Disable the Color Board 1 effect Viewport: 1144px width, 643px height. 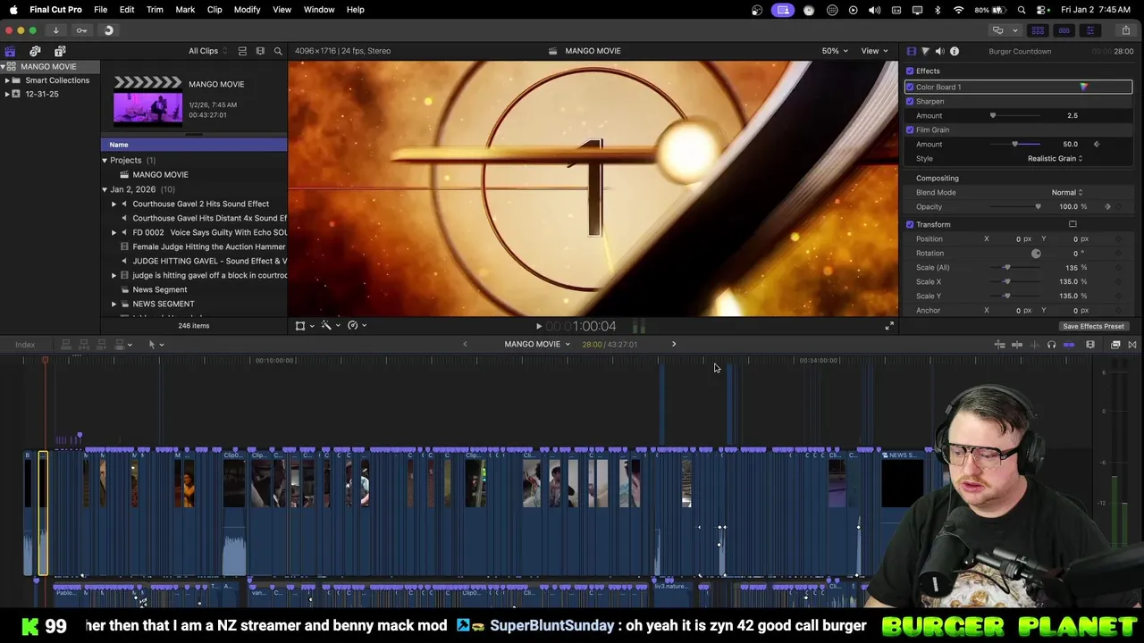pyautogui.click(x=910, y=87)
